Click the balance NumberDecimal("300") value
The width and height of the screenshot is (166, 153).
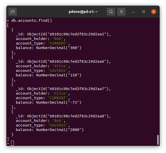(x=59, y=48)
